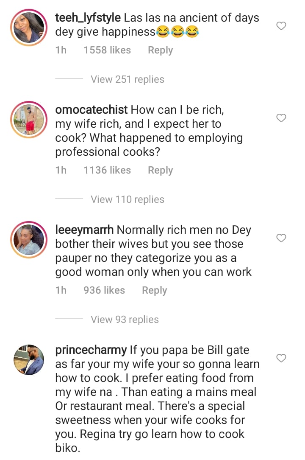Tap leeeymarrh's profile photo

28,239
